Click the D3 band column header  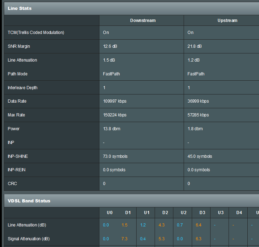pos(202,213)
